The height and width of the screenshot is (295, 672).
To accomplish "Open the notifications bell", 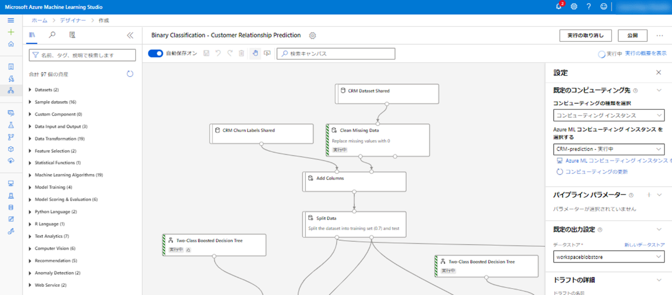I will [559, 7].
